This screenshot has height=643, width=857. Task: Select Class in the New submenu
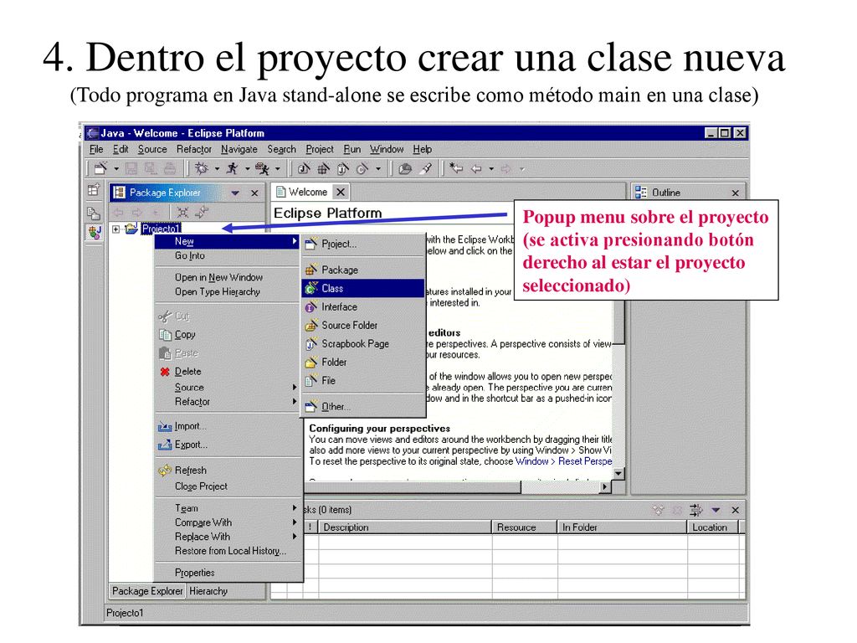pyautogui.click(x=363, y=288)
